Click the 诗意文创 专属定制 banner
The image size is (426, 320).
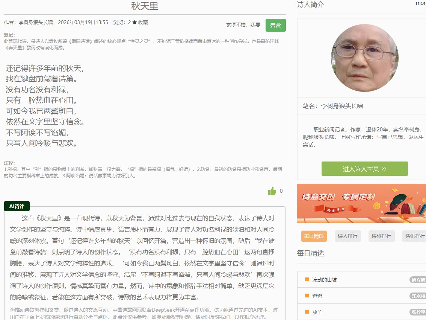point(361,203)
